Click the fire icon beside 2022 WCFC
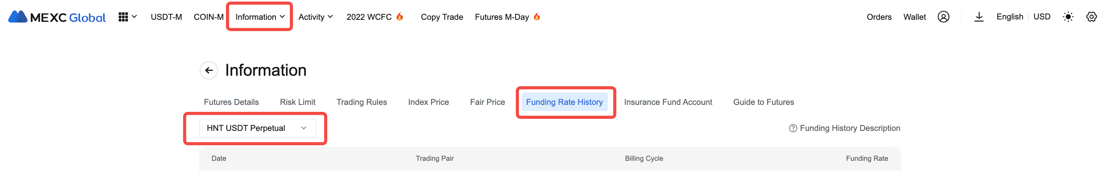 (400, 17)
